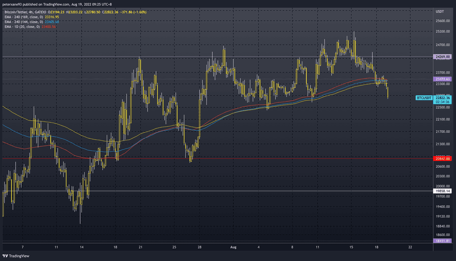
Task: Click the '7' date on time axis
Action: 23,247
